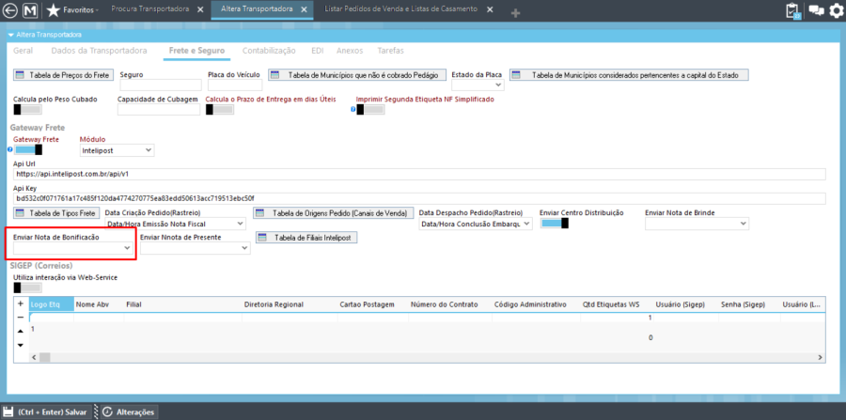846x420 pixels.
Task: Open Enviar Nota de Brinde dropdown
Action: (697, 224)
